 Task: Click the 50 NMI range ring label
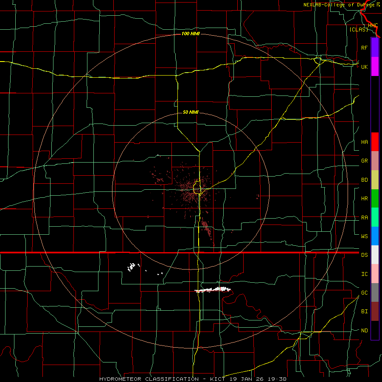(191, 112)
